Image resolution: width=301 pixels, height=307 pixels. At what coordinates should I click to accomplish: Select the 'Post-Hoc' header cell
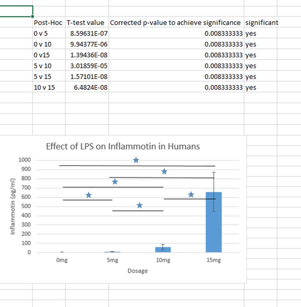coord(49,23)
